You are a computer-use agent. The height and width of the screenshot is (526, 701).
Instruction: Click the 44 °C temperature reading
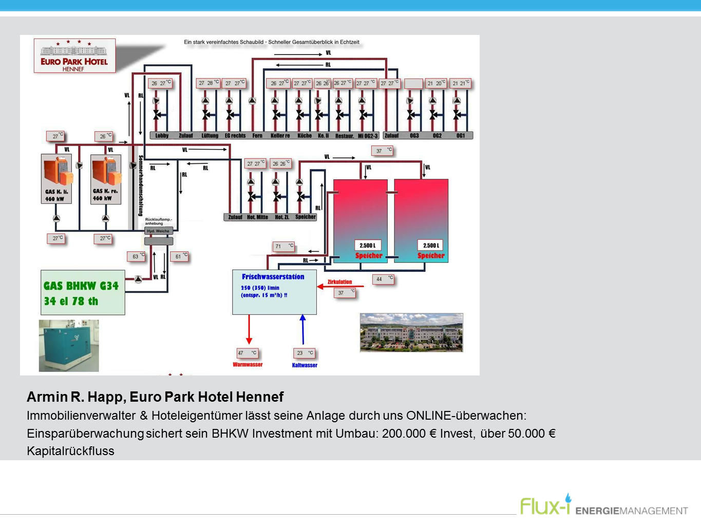click(383, 279)
